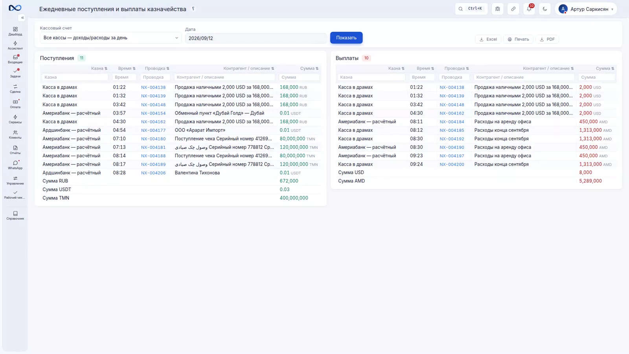Click the Печать button

(x=518, y=39)
